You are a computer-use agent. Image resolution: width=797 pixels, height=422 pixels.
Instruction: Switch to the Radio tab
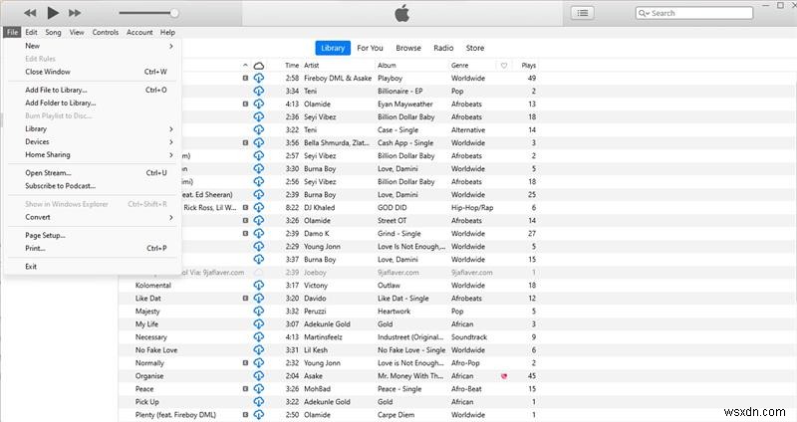(x=443, y=48)
